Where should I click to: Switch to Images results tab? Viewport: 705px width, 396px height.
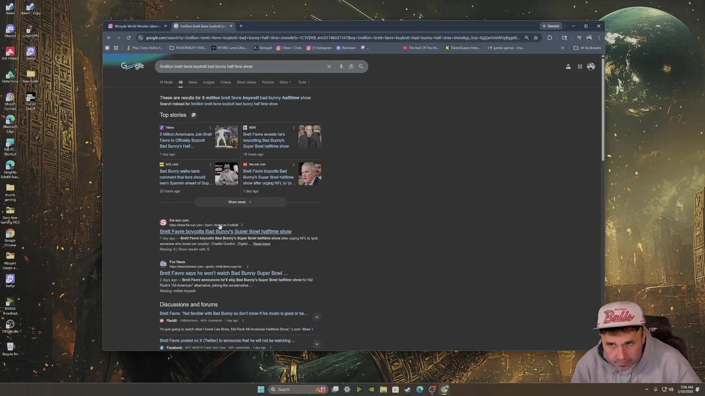coord(209,82)
